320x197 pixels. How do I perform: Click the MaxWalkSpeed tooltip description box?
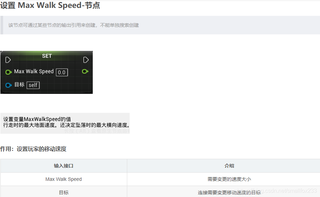tap(65, 123)
